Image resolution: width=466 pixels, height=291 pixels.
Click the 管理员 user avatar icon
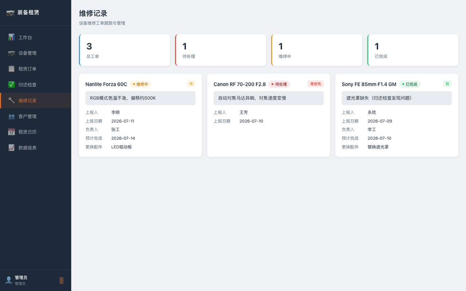8,280
